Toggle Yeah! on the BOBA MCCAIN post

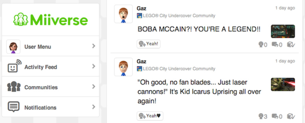coord(148,44)
